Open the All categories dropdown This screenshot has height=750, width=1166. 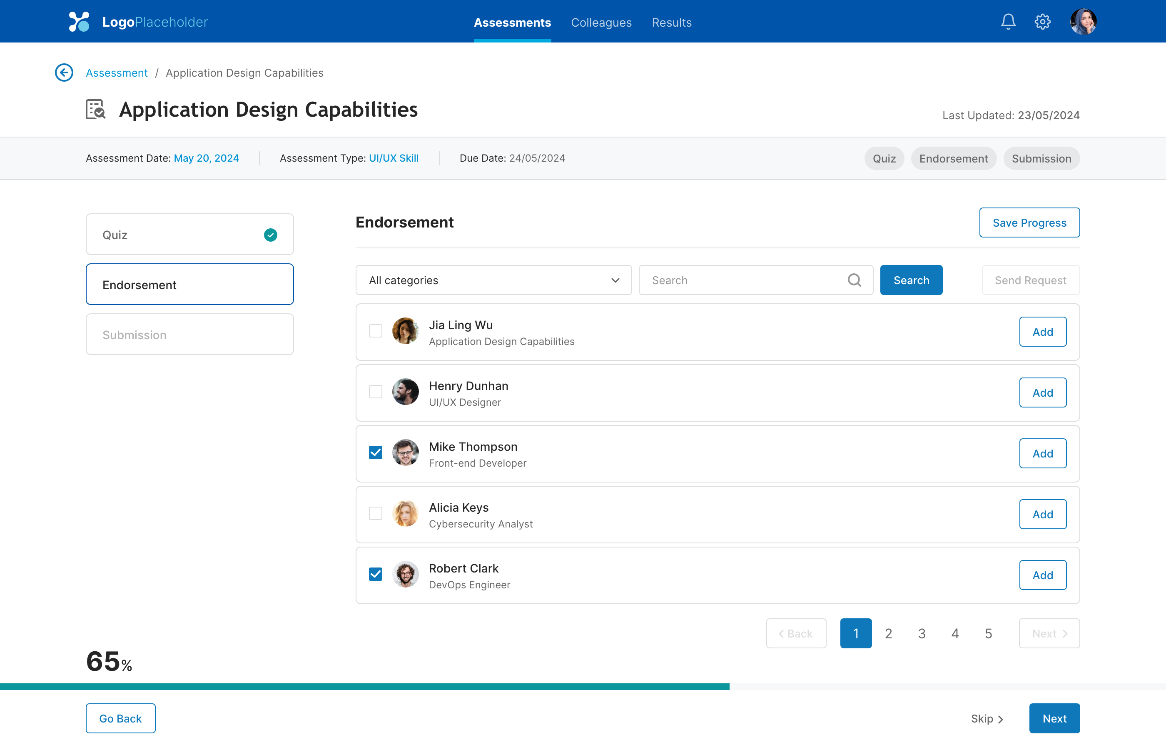(493, 280)
